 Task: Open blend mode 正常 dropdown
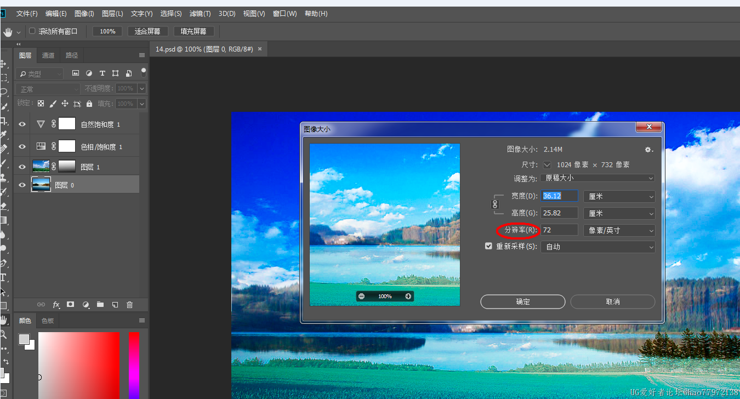[x=48, y=89]
